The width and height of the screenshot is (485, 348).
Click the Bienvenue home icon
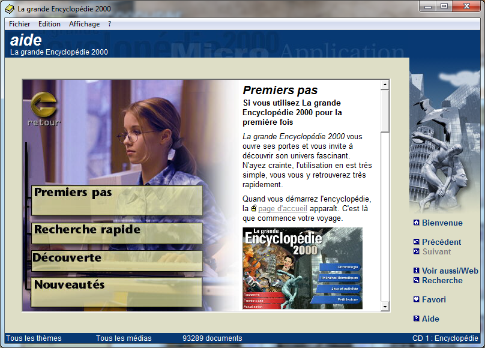coord(417,223)
